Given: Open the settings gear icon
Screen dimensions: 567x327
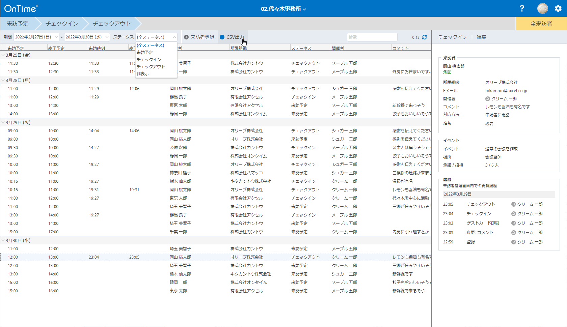Looking at the screenshot, I should tap(559, 8).
